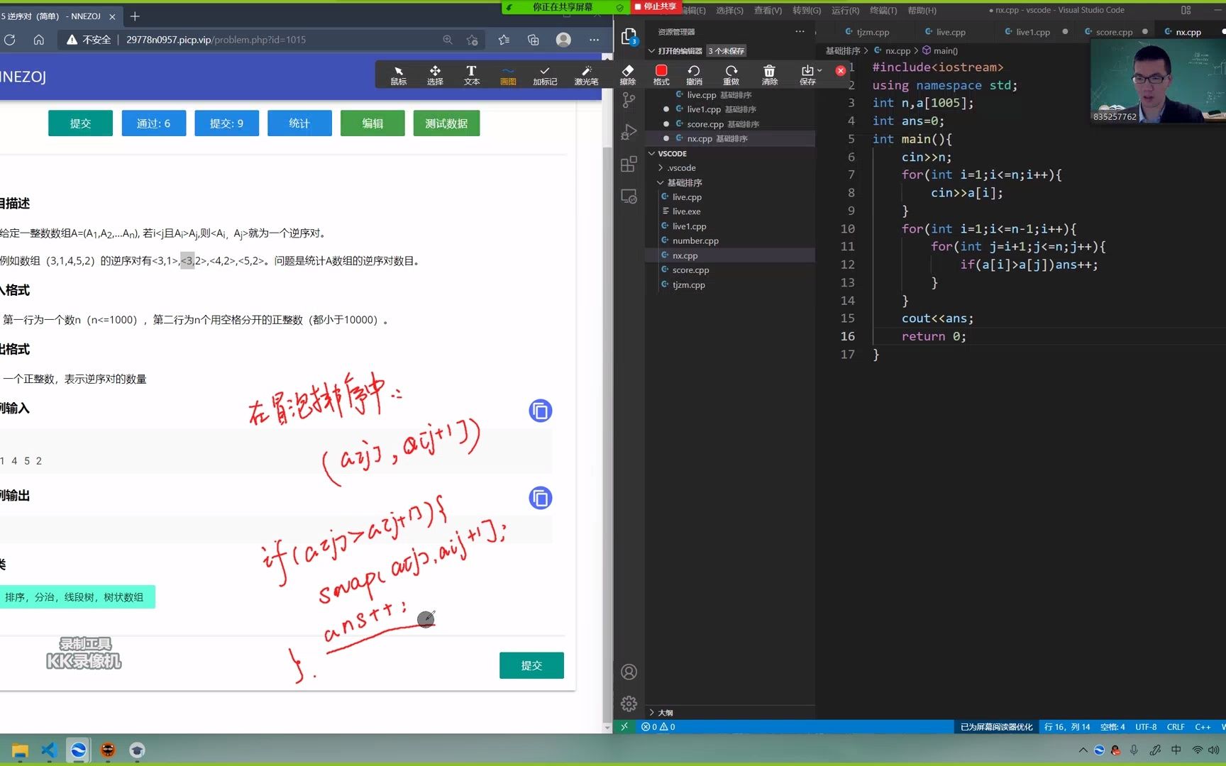Open the 转到(G) menu in VS Code
1226x766 pixels.
click(807, 11)
